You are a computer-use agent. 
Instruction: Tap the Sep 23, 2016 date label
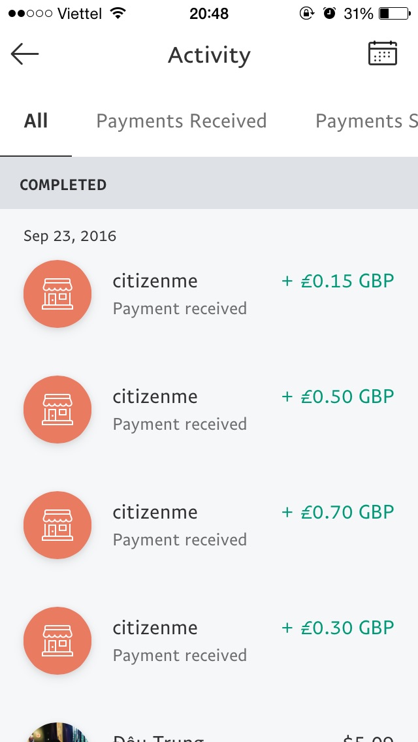[x=70, y=236]
